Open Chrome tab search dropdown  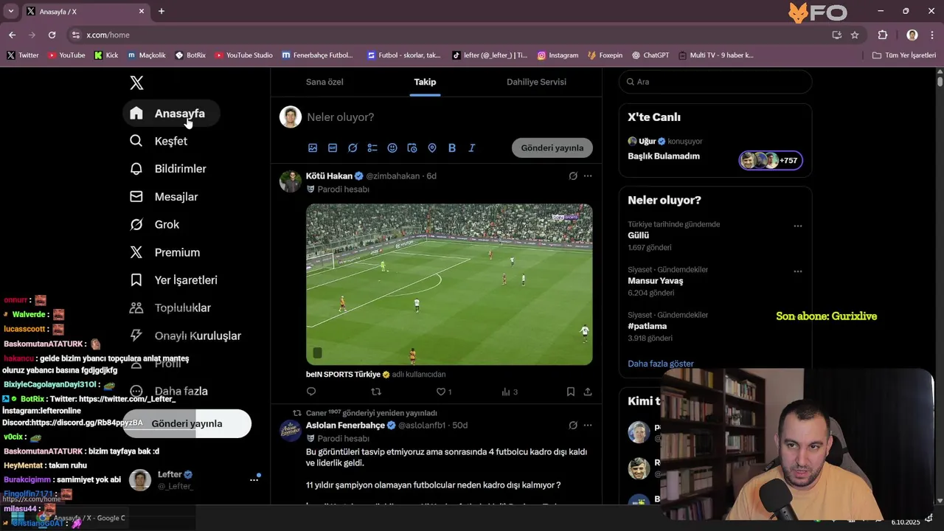pyautogui.click(x=10, y=11)
